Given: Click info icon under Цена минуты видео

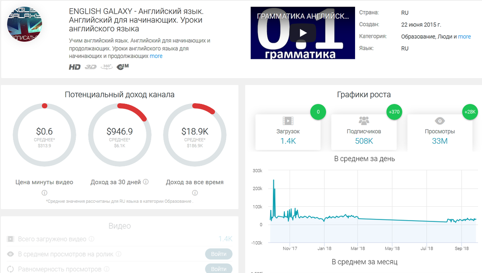Looking at the screenshot, I should pyautogui.click(x=45, y=193).
